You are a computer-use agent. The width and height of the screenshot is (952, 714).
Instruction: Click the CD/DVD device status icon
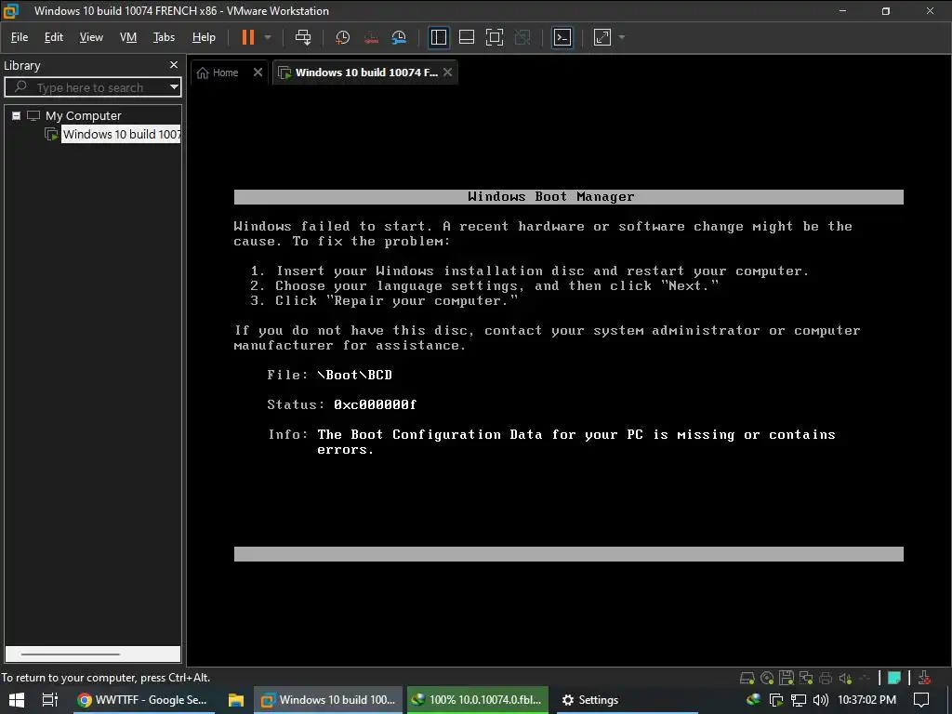[x=767, y=678]
